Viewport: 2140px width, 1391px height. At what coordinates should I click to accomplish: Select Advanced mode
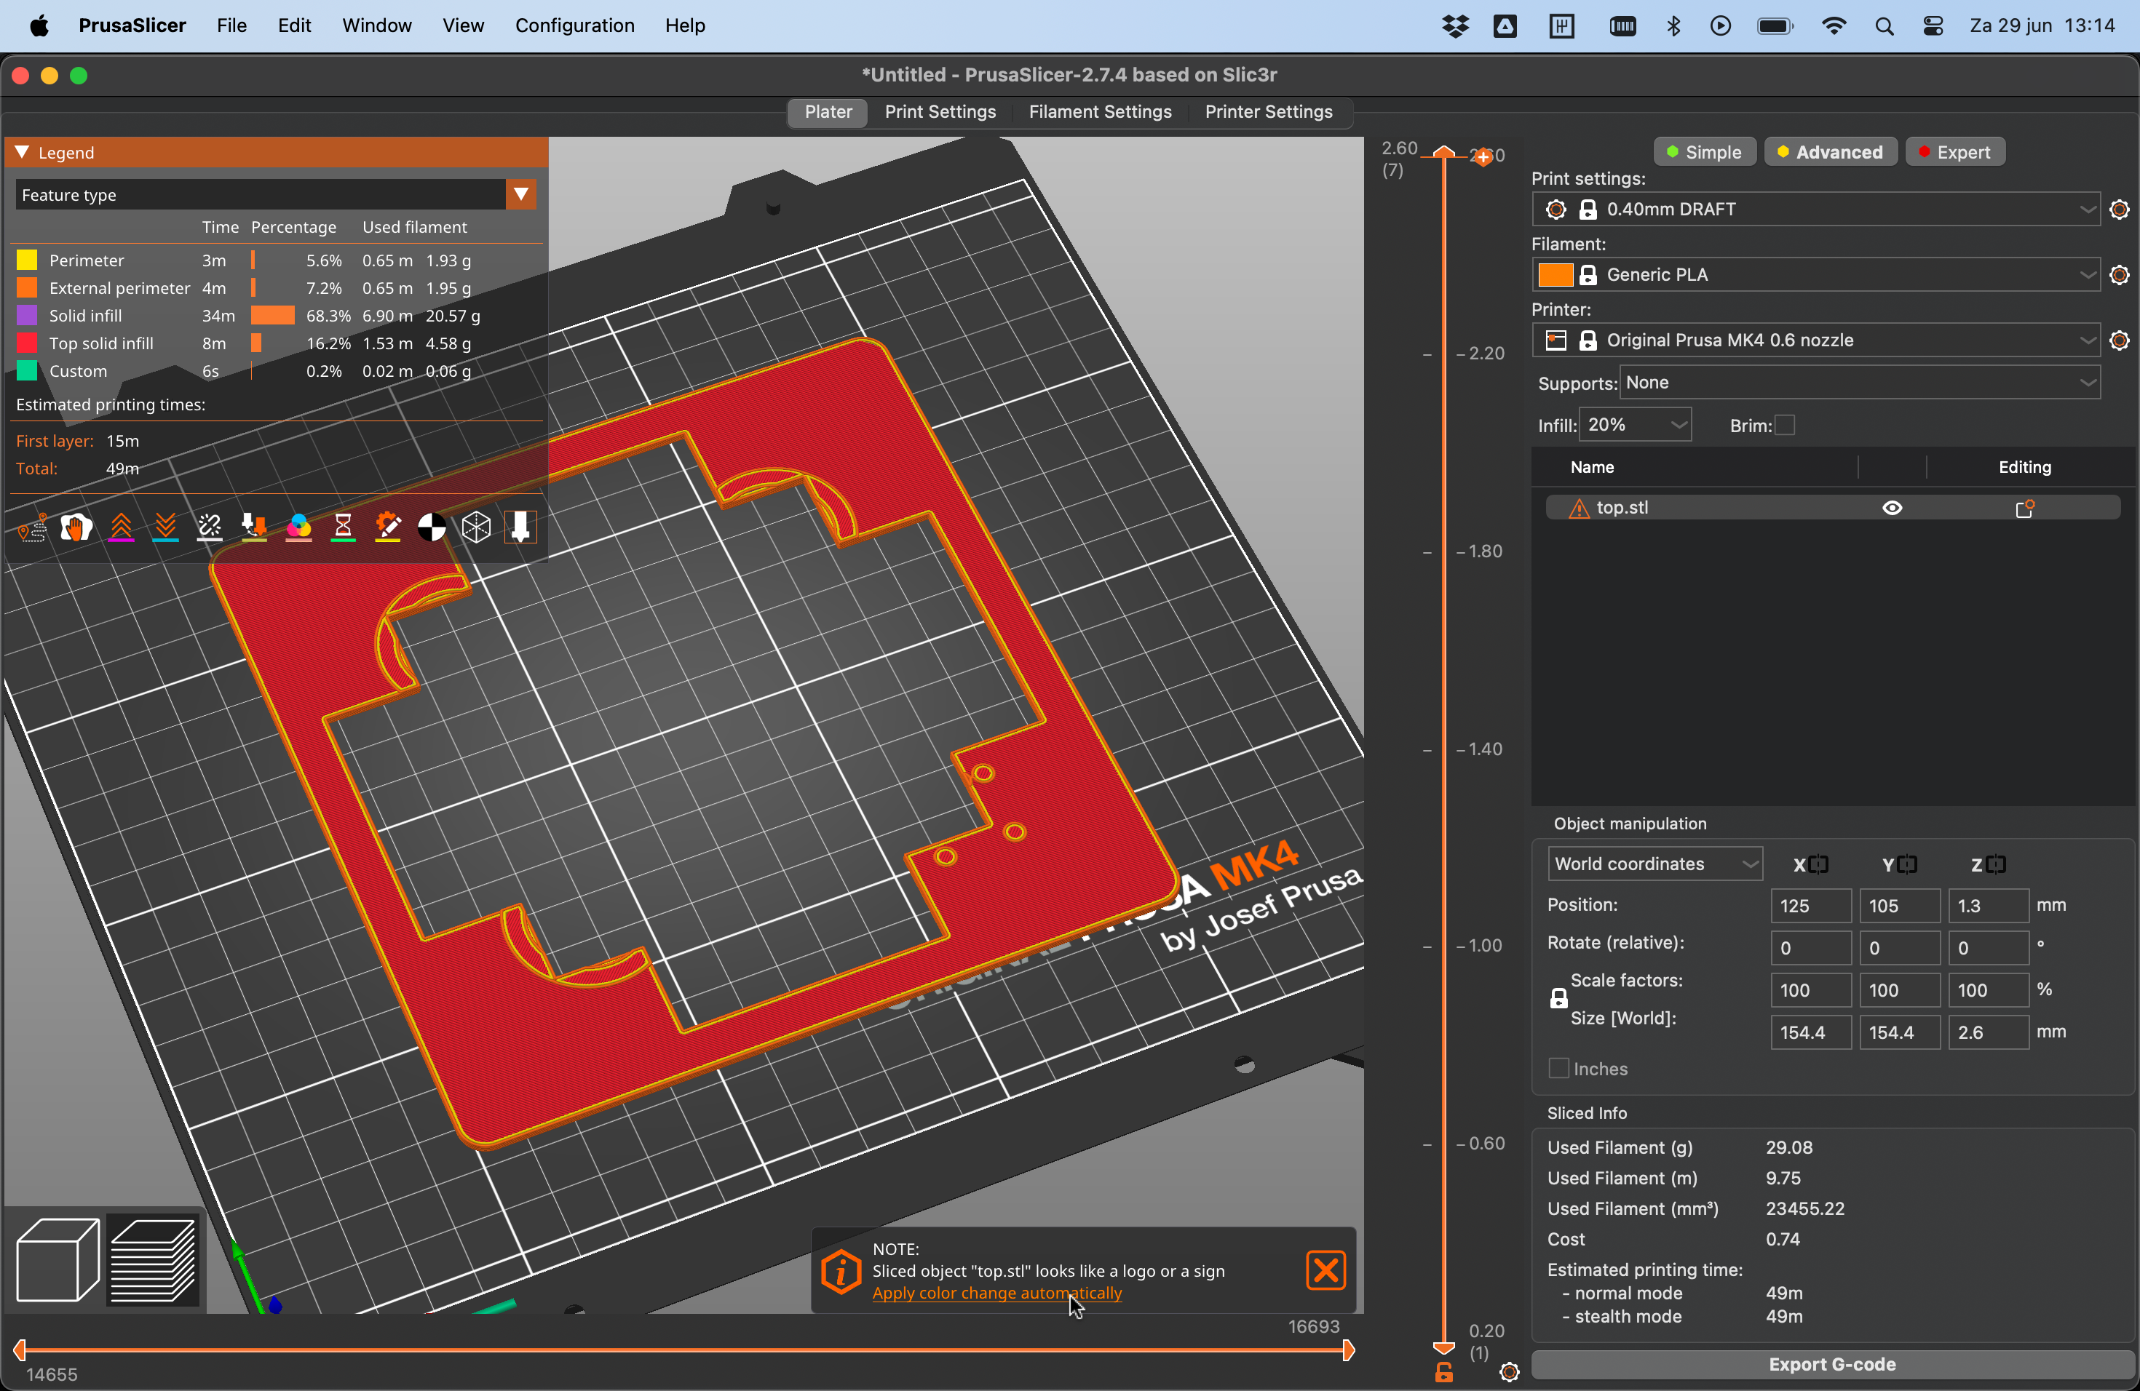click(x=1830, y=152)
